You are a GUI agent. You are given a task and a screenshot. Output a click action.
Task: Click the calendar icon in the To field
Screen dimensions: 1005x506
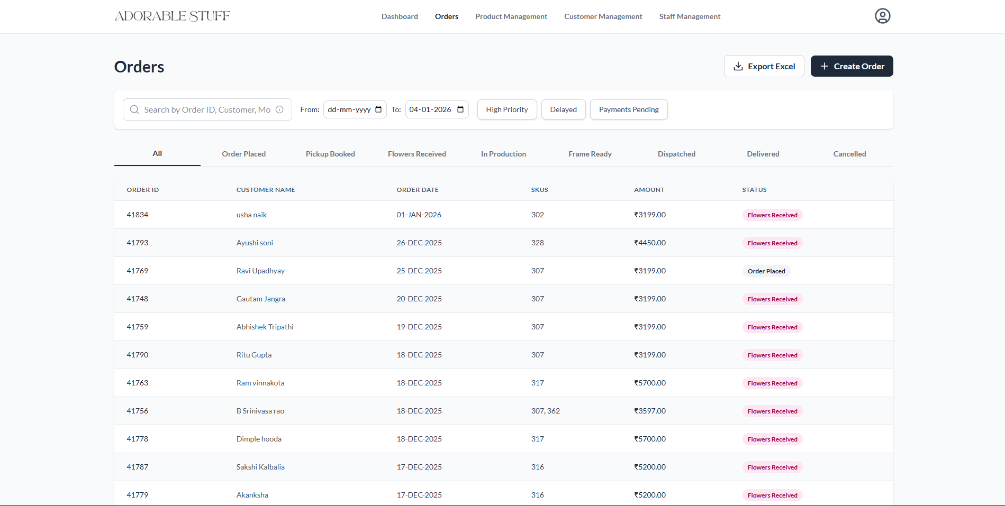pos(460,109)
